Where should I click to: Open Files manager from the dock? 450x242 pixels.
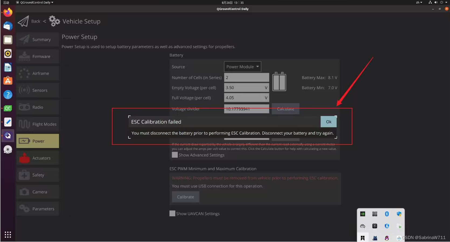[8, 40]
